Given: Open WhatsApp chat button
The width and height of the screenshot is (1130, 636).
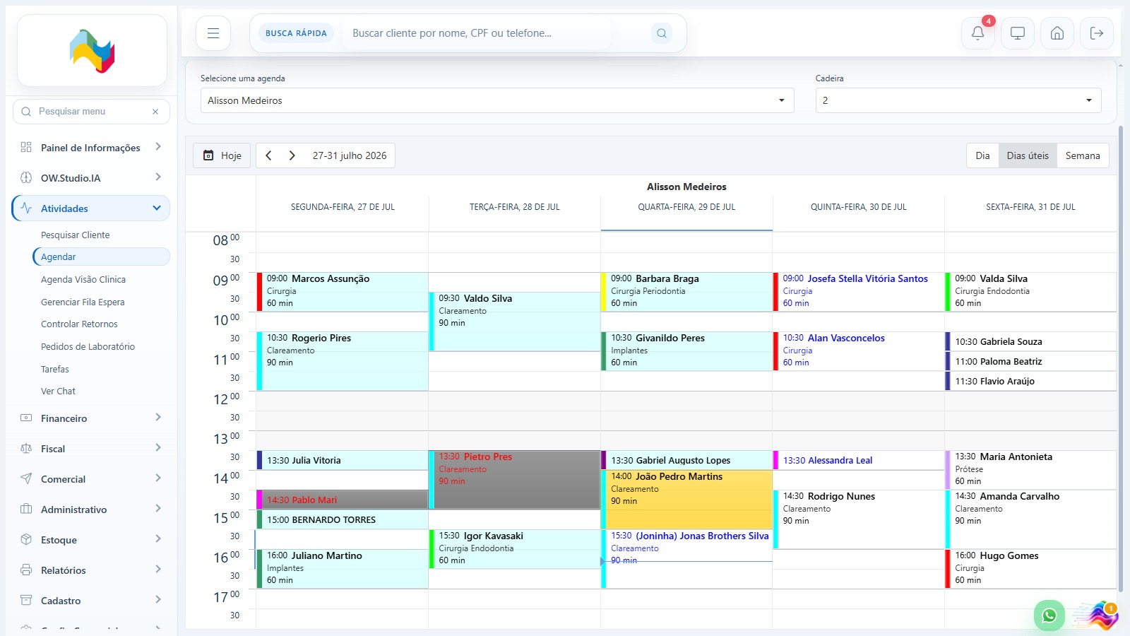Looking at the screenshot, I should coord(1049,616).
